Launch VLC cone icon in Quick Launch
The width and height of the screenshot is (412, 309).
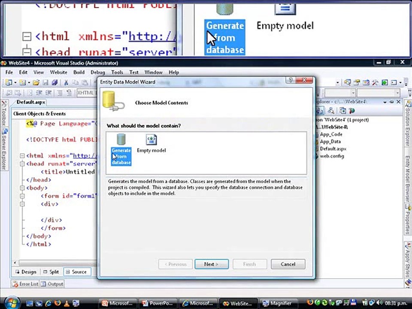67,303
